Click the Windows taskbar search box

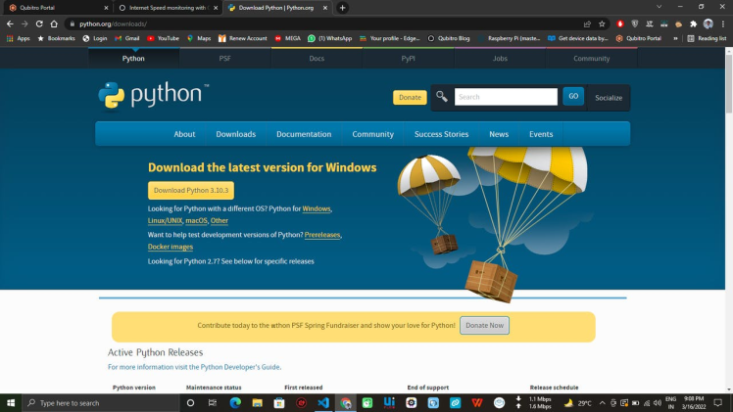coord(101,402)
